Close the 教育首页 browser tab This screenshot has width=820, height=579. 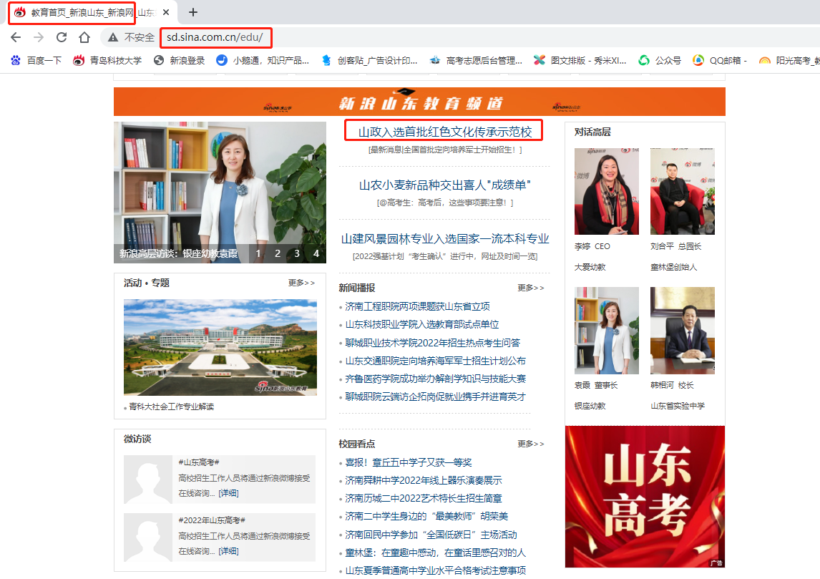pyautogui.click(x=166, y=12)
